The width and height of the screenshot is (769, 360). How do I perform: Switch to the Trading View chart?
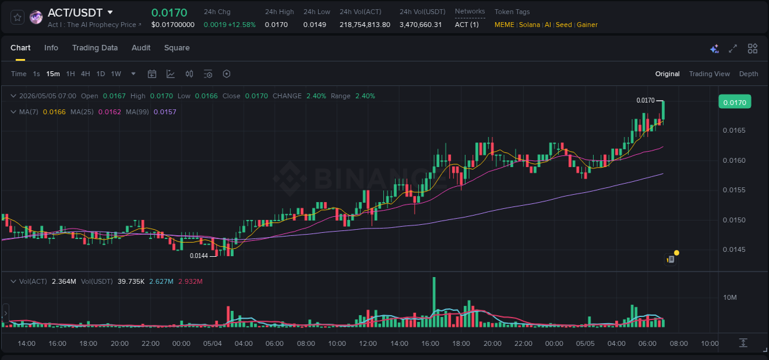pyautogui.click(x=709, y=74)
